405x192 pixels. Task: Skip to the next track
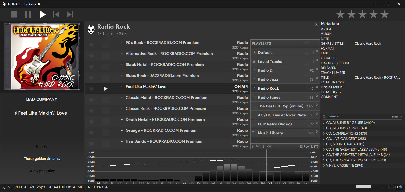70,15
